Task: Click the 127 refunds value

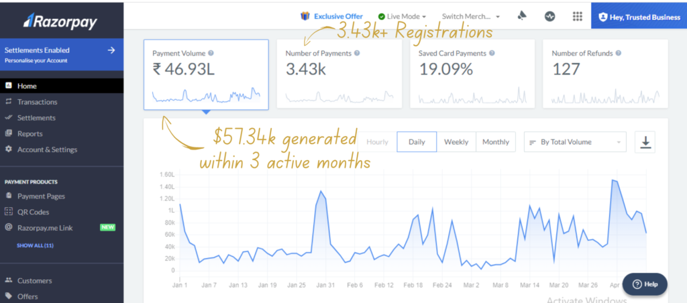Action: tap(566, 69)
